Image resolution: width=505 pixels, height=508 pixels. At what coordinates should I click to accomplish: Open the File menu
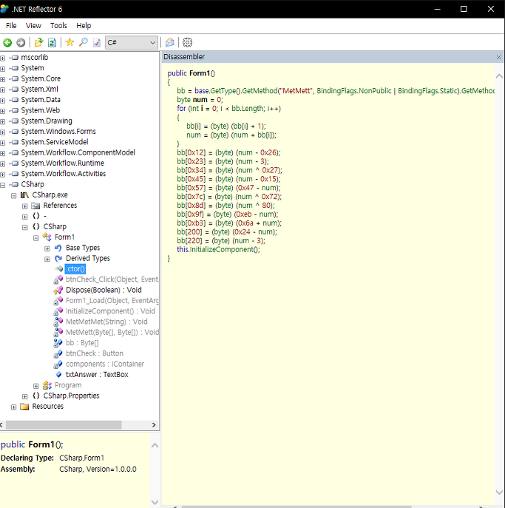[x=11, y=26]
